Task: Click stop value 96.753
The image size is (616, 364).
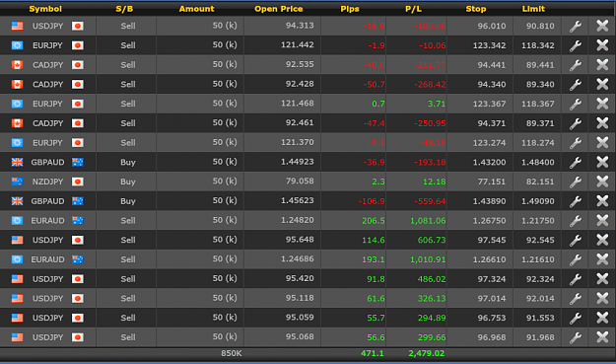Action: point(492,318)
